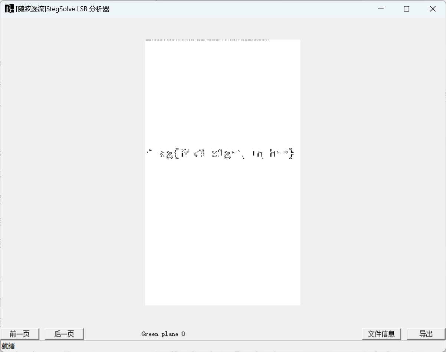Click the Green plane 0 status label

[163, 334]
